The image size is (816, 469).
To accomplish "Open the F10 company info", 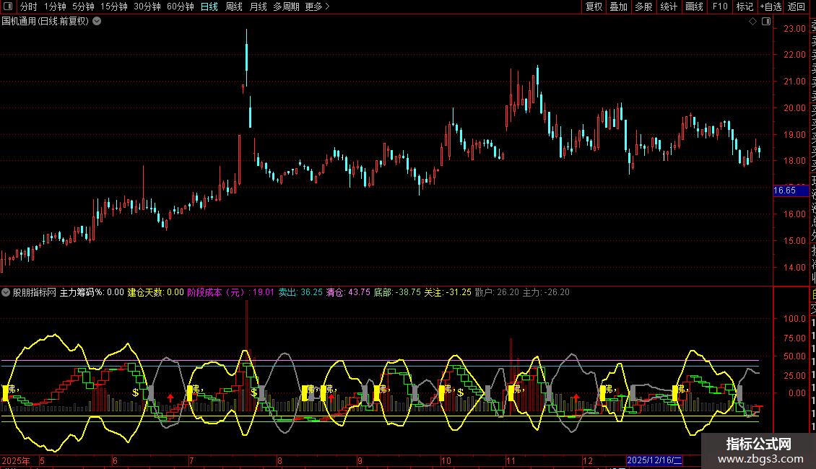I will [x=720, y=6].
